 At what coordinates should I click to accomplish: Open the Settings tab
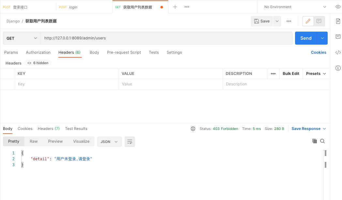174,52
